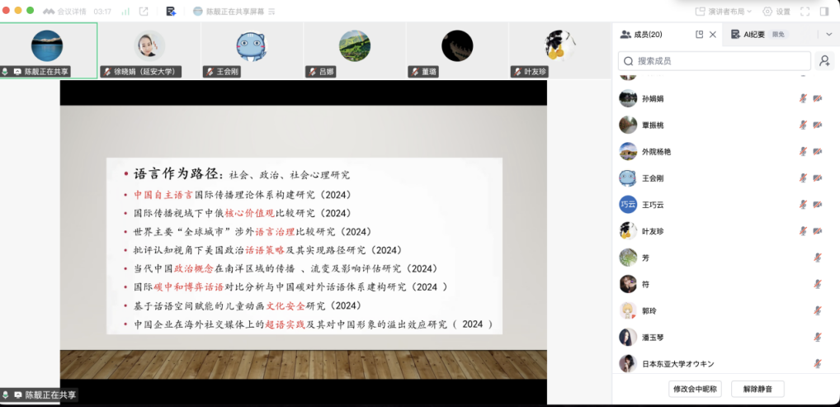The height and width of the screenshot is (407, 840).
Task: Click the 修改会中昵称 button
Action: (x=695, y=389)
